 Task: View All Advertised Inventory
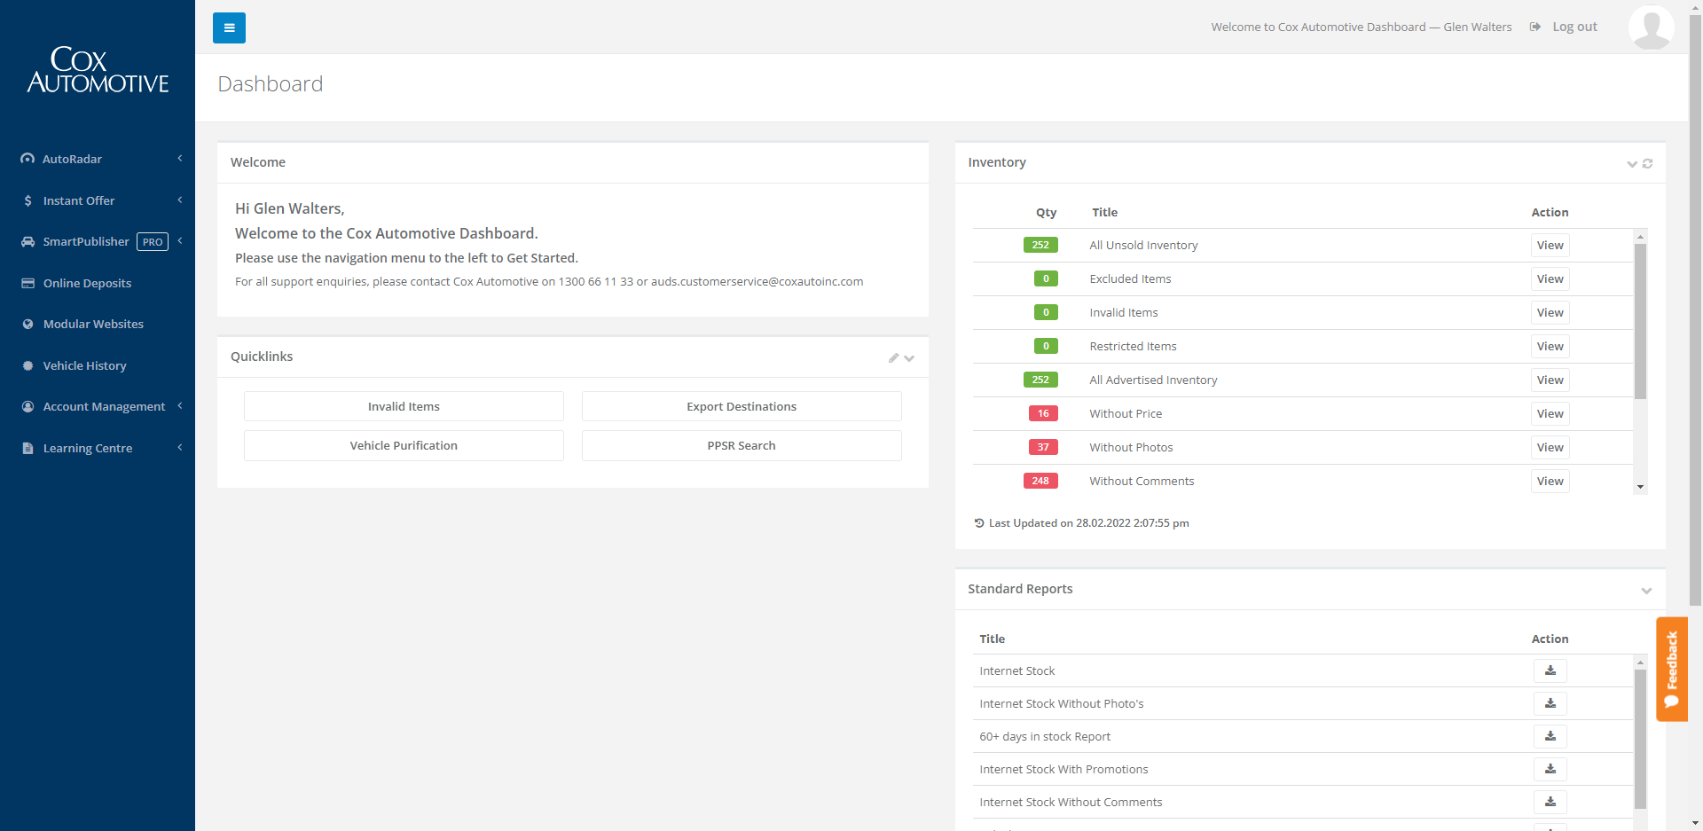pos(1550,380)
